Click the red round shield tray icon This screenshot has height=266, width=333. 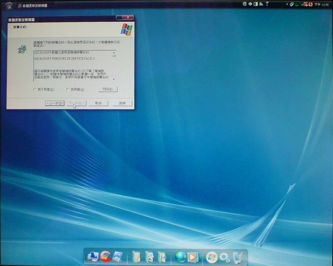[x=310, y=4]
